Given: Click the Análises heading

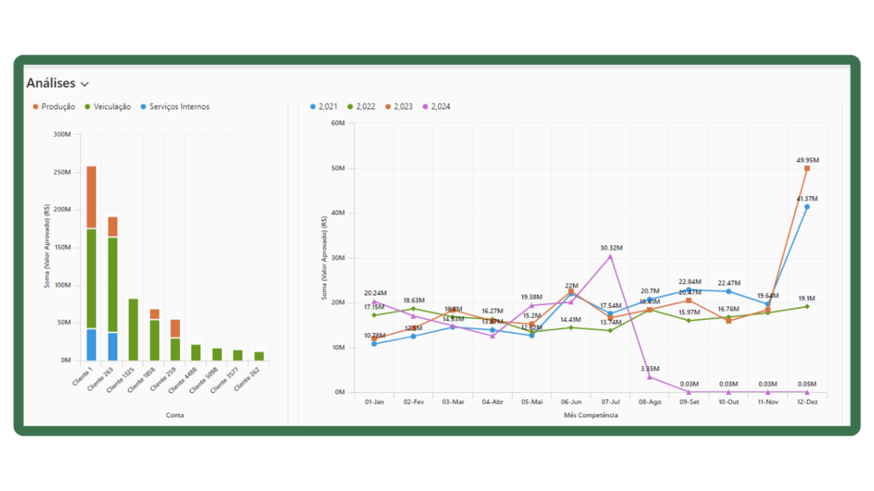Looking at the screenshot, I should point(51,83).
